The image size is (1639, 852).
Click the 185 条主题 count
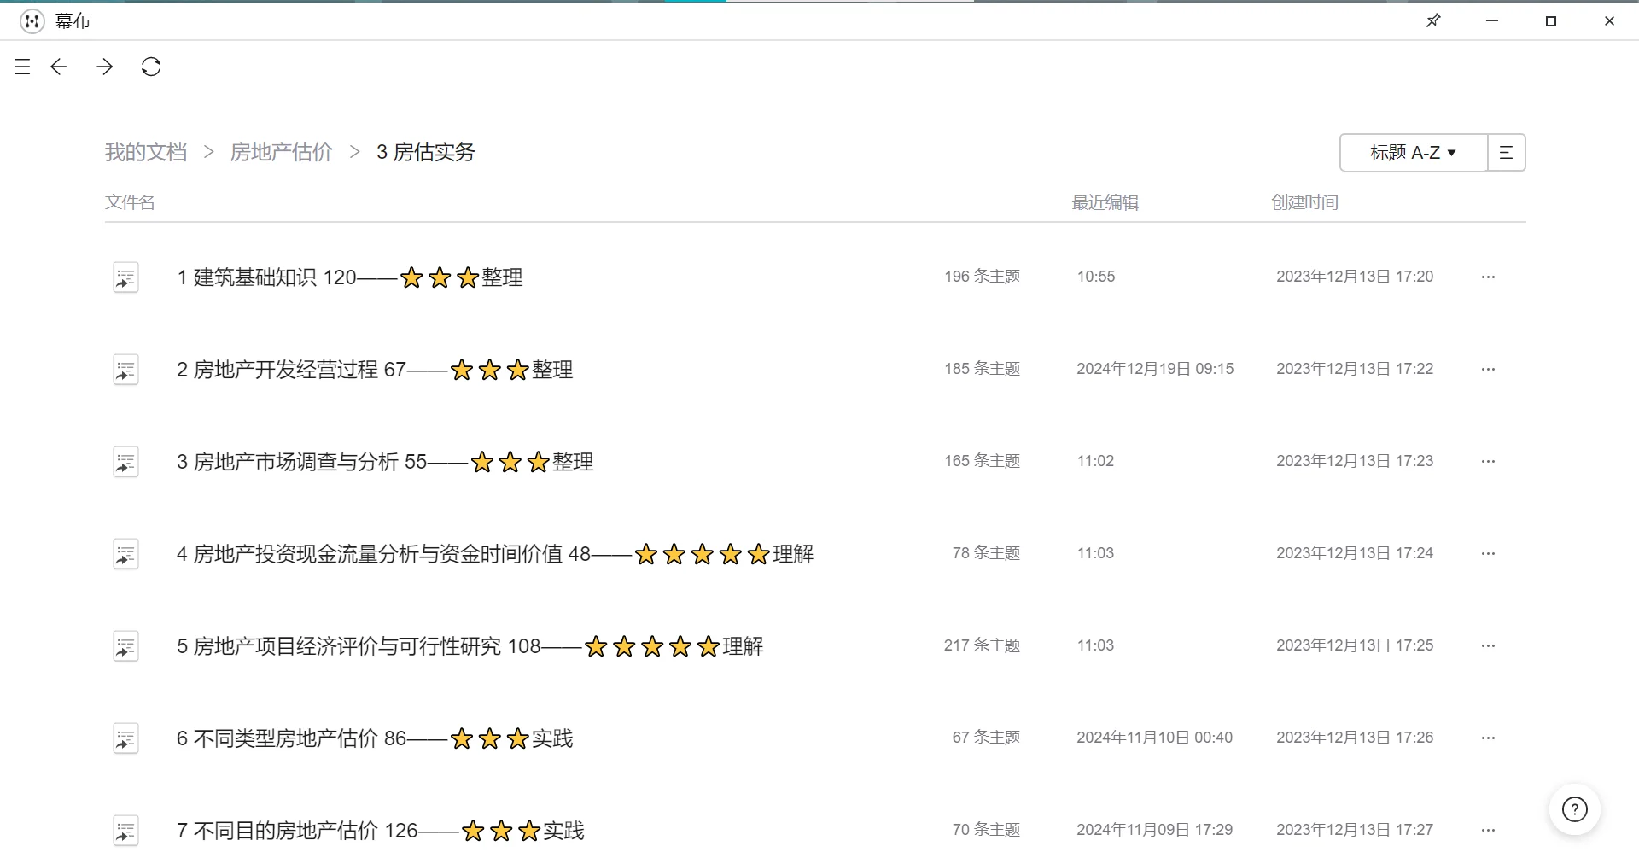pos(983,369)
